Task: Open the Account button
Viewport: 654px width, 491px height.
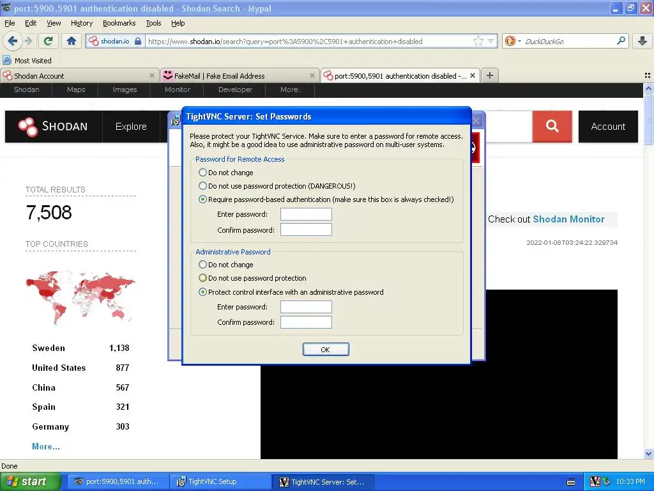Action: click(608, 126)
